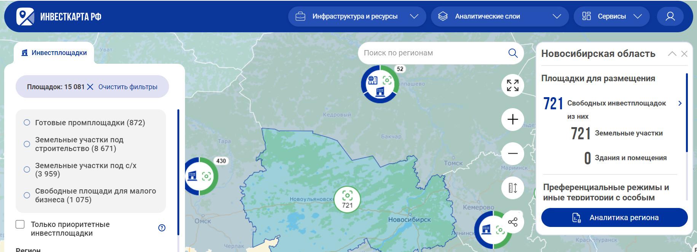Click Очистить фильтры link
Viewport: 697px width, 252px height.
pyautogui.click(x=128, y=87)
